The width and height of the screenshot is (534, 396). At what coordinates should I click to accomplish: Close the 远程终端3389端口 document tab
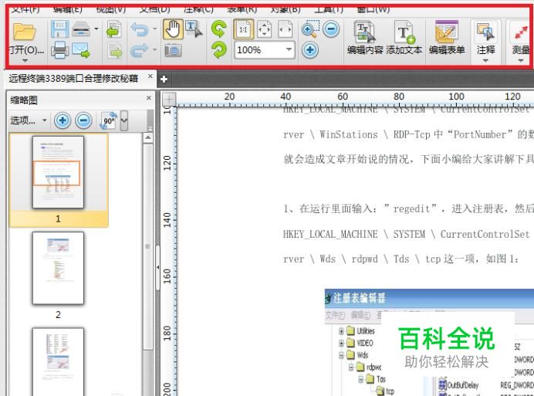[150, 76]
